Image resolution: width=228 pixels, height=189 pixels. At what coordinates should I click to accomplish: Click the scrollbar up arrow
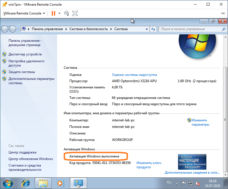click(x=225, y=37)
